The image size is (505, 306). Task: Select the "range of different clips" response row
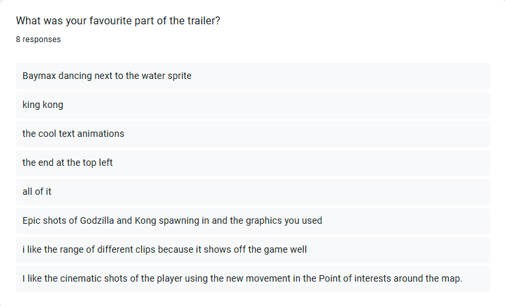(x=164, y=249)
